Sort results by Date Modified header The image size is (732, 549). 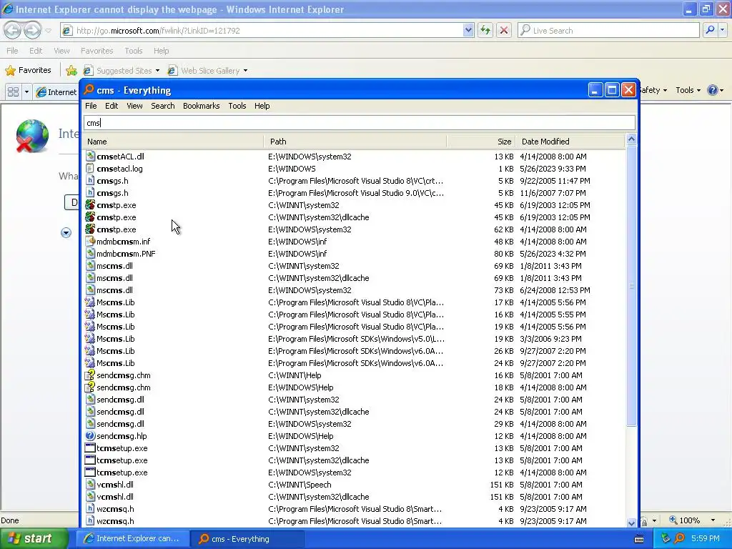click(x=570, y=142)
